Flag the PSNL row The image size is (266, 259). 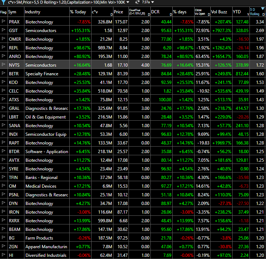[3, 194]
